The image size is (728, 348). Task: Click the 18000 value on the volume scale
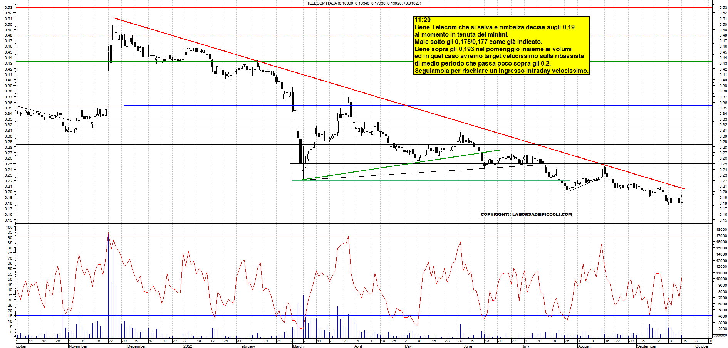click(721, 229)
